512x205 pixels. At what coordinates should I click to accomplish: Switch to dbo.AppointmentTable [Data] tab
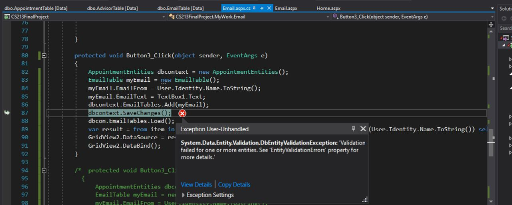(x=35, y=8)
